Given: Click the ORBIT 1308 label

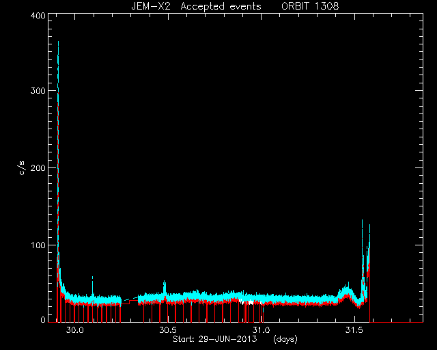Looking at the screenshot, I should click(x=310, y=6).
